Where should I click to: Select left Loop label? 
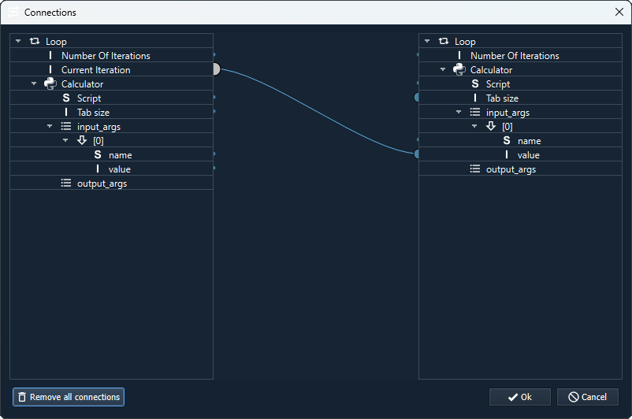tap(56, 42)
